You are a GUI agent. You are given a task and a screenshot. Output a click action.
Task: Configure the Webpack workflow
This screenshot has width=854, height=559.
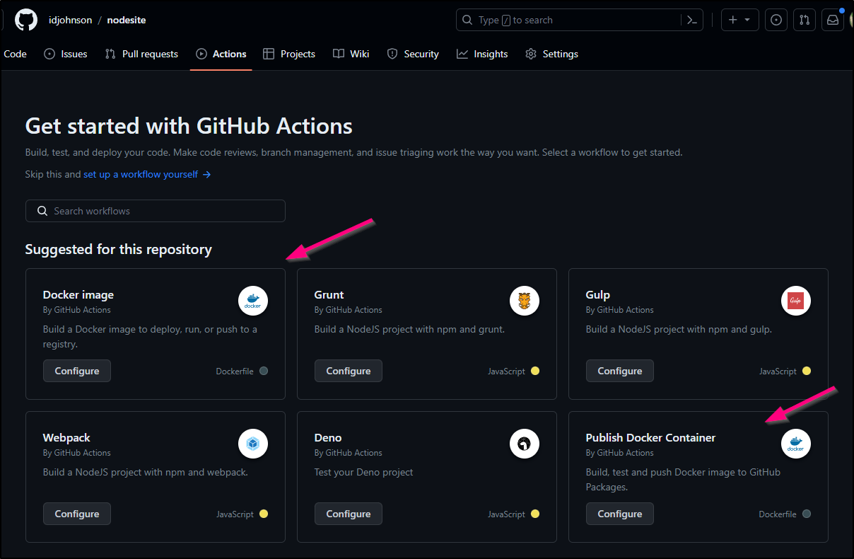77,514
